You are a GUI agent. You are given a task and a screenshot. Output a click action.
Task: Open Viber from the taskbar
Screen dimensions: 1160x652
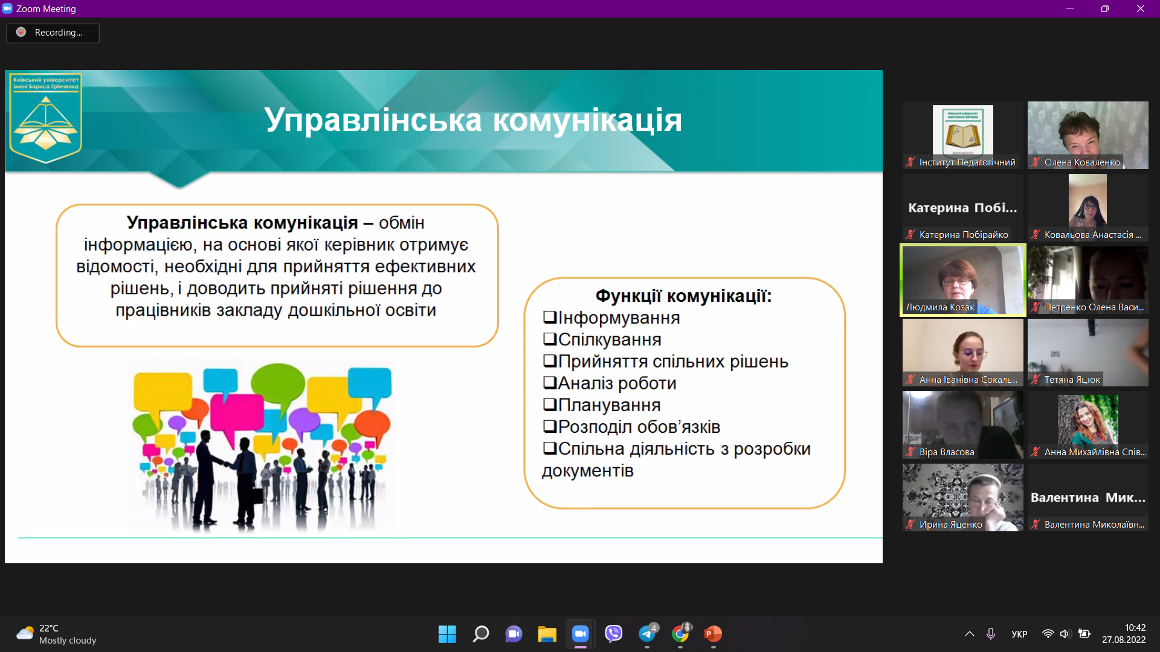point(613,634)
